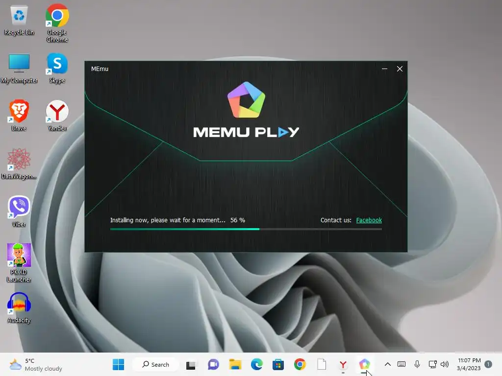Click the MEmu window title text

click(x=100, y=69)
